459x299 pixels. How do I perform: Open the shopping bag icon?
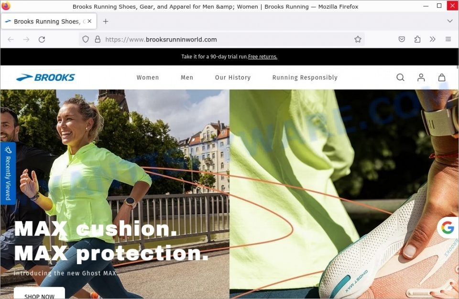(x=442, y=78)
